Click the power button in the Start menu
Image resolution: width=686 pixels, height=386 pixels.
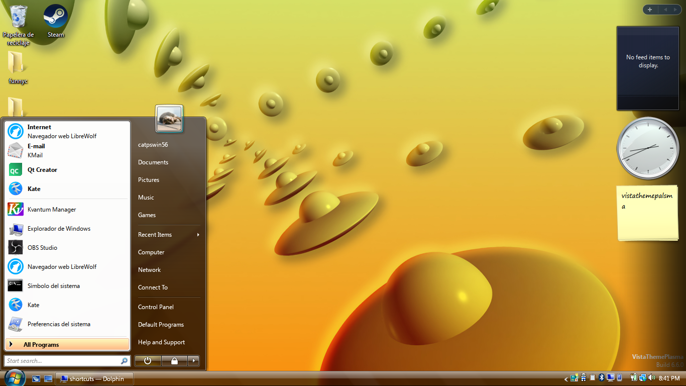click(x=148, y=360)
